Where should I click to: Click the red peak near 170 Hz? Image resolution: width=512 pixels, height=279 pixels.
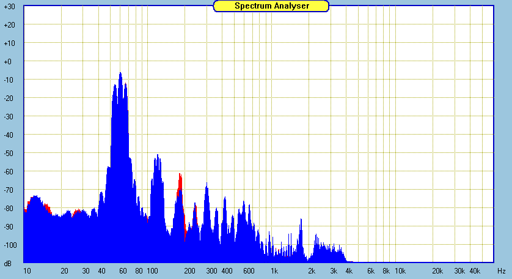[180, 179]
